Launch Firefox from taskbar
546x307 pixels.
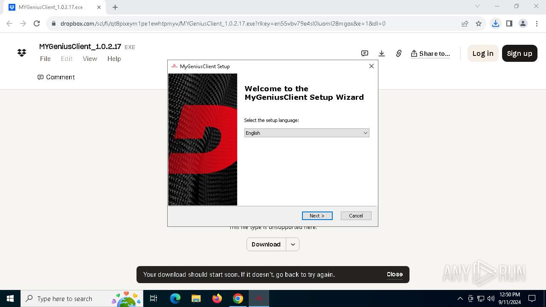coord(217,298)
